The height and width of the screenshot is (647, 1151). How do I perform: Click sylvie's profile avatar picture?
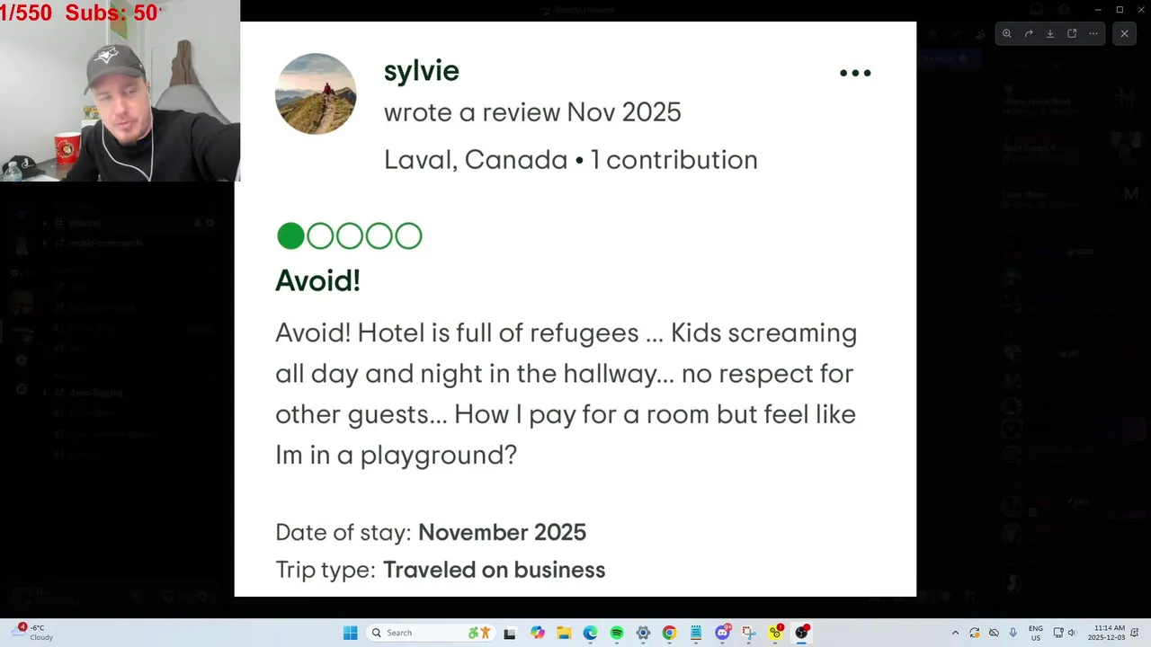coord(316,93)
